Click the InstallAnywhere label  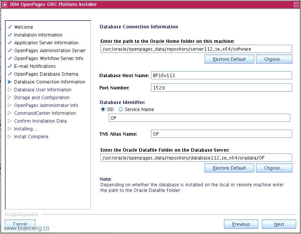click(21, 215)
